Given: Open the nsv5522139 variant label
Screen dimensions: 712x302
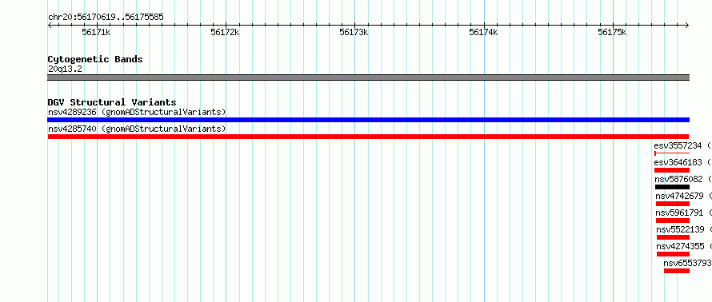Looking at the screenshot, I should (684, 229).
